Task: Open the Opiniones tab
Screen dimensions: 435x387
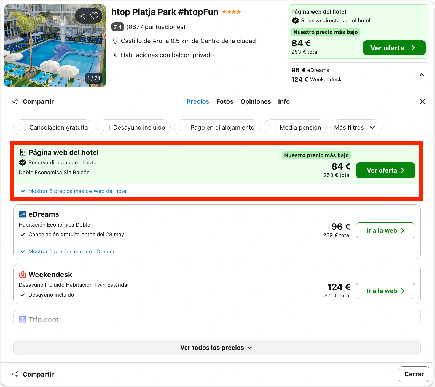Action: pyautogui.click(x=256, y=101)
